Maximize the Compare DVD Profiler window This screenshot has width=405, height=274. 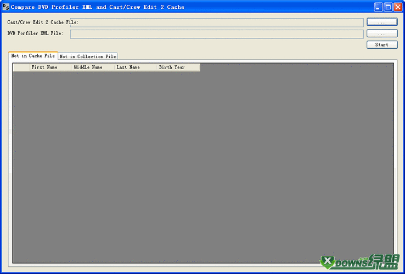388,7
